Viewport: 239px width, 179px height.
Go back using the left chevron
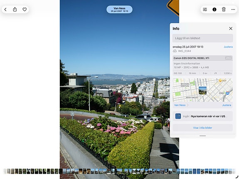(5, 10)
